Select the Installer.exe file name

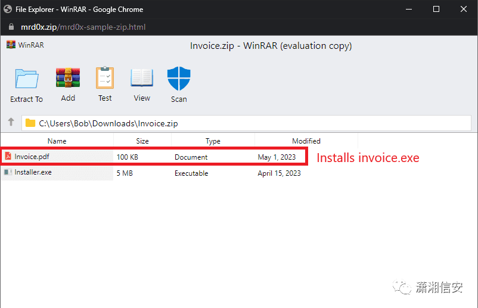(x=33, y=172)
